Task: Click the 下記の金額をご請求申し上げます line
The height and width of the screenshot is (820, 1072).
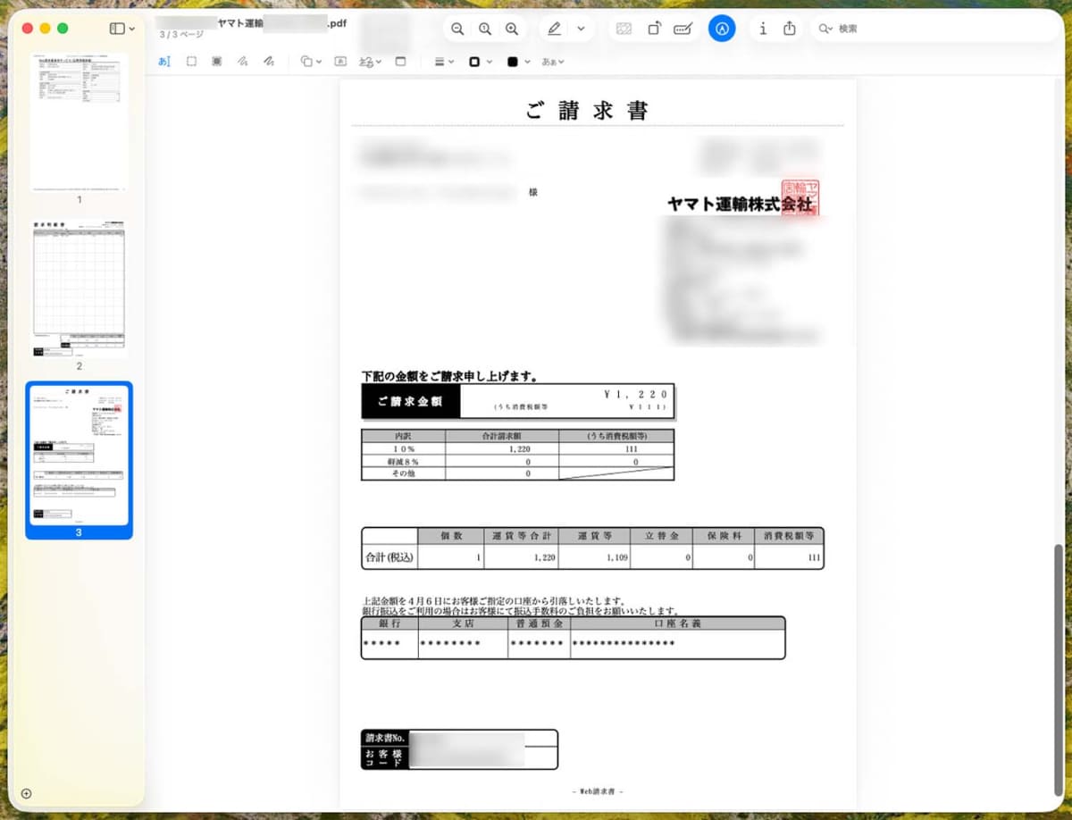Action: click(449, 377)
